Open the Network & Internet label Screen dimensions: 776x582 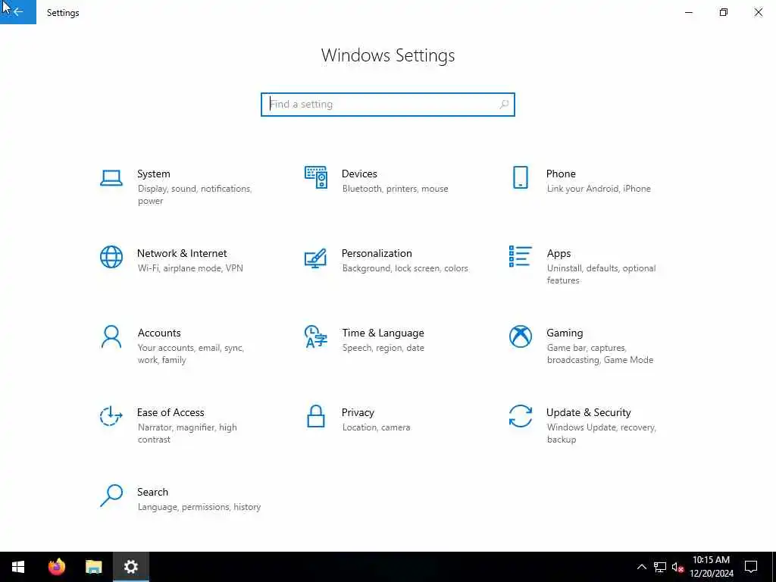click(182, 253)
